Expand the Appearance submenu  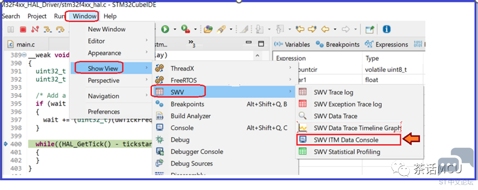(x=111, y=53)
